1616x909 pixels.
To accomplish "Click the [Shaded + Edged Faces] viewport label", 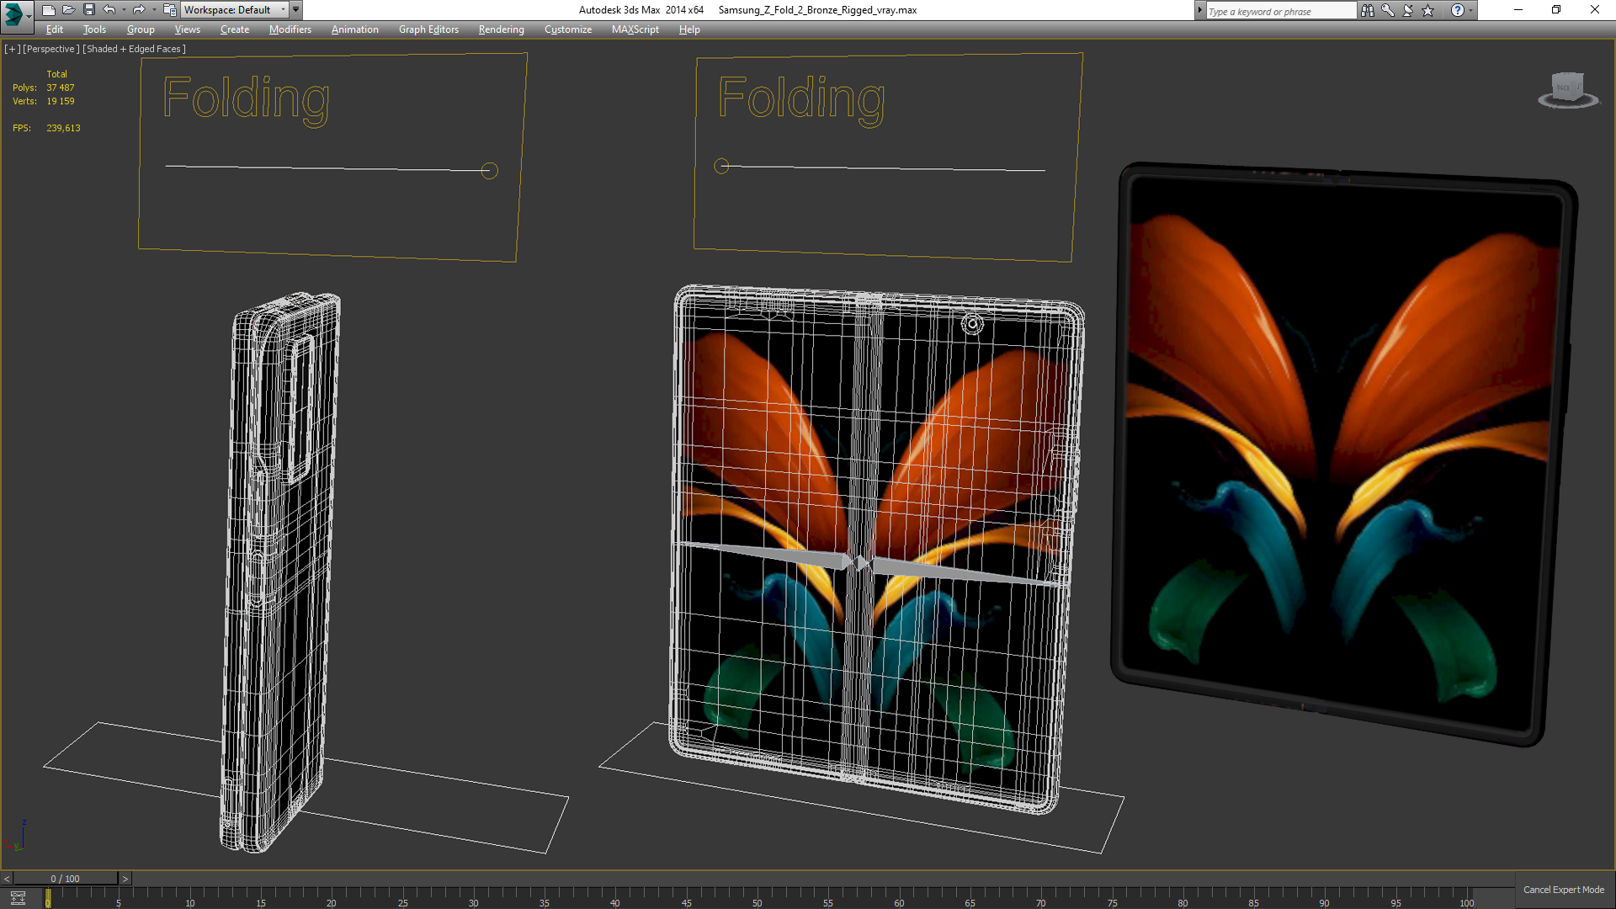I will tap(134, 49).
